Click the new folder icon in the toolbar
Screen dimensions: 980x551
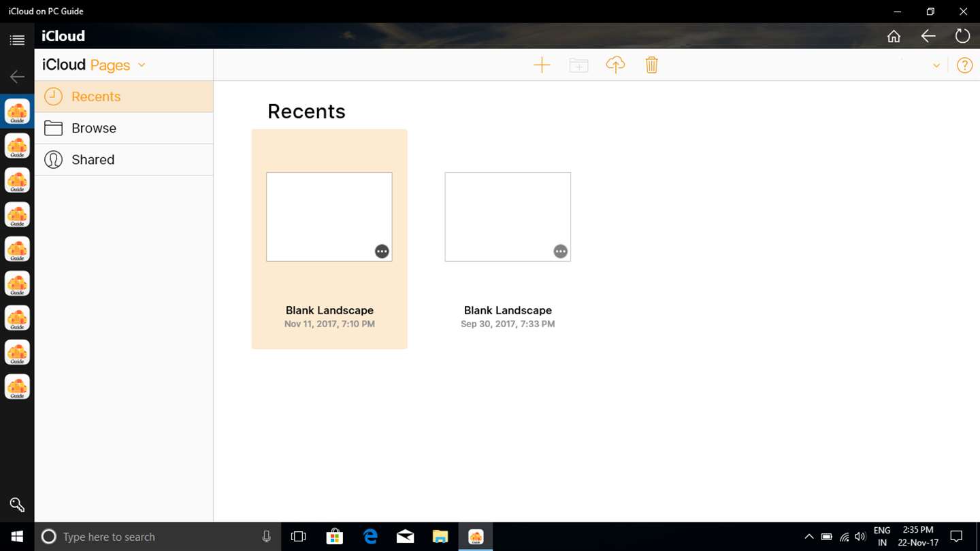coord(578,65)
